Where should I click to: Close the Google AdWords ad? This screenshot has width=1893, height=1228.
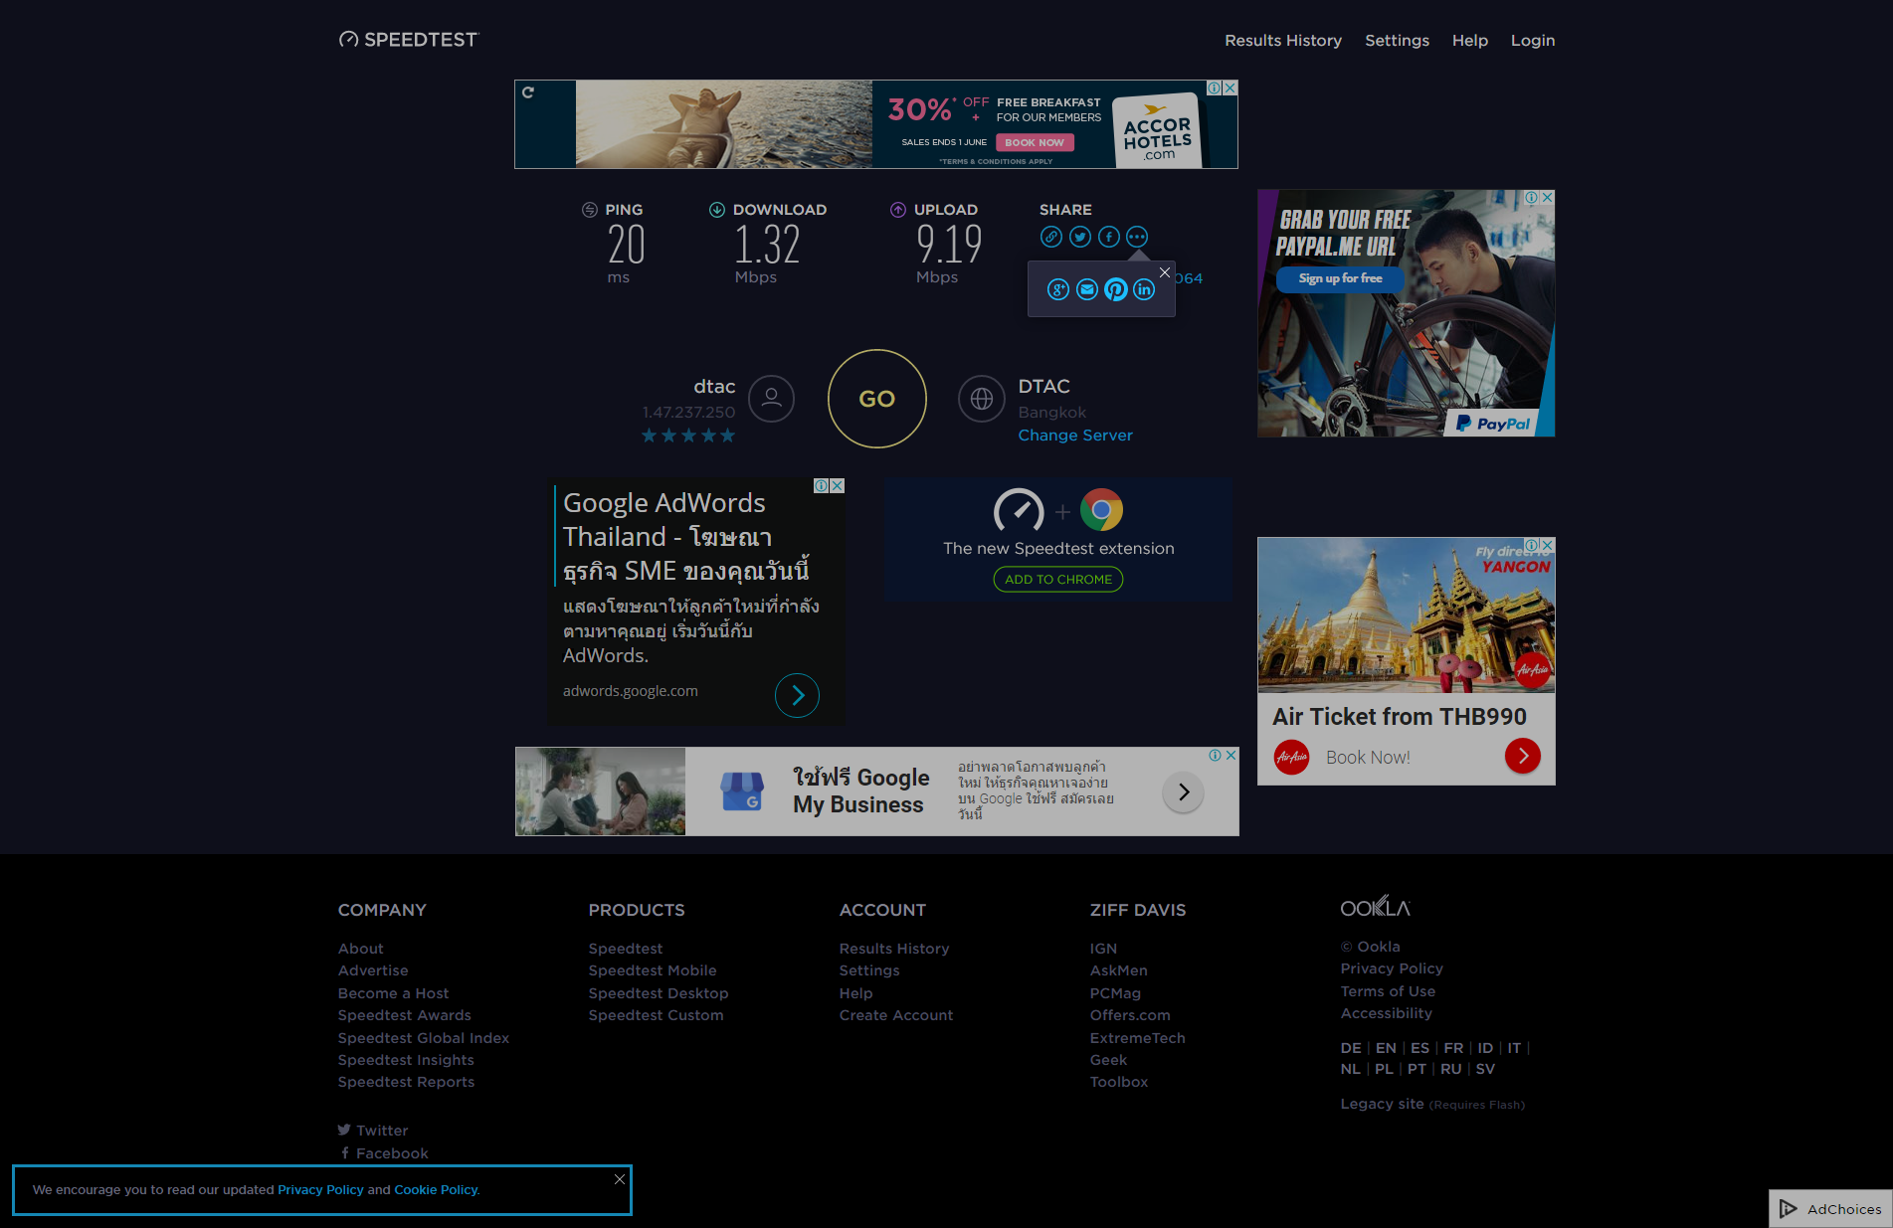(838, 486)
